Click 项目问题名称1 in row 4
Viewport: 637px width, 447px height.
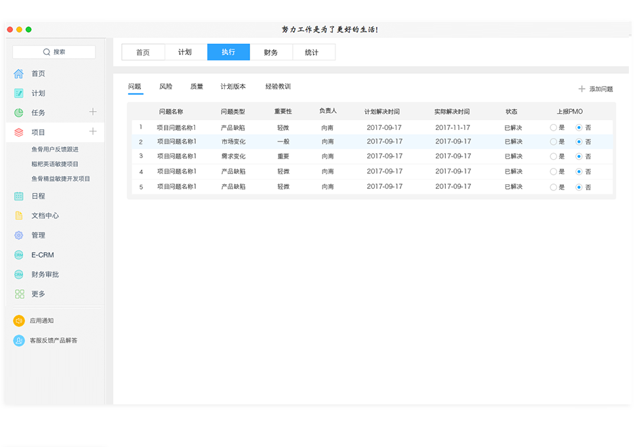pyautogui.click(x=177, y=171)
